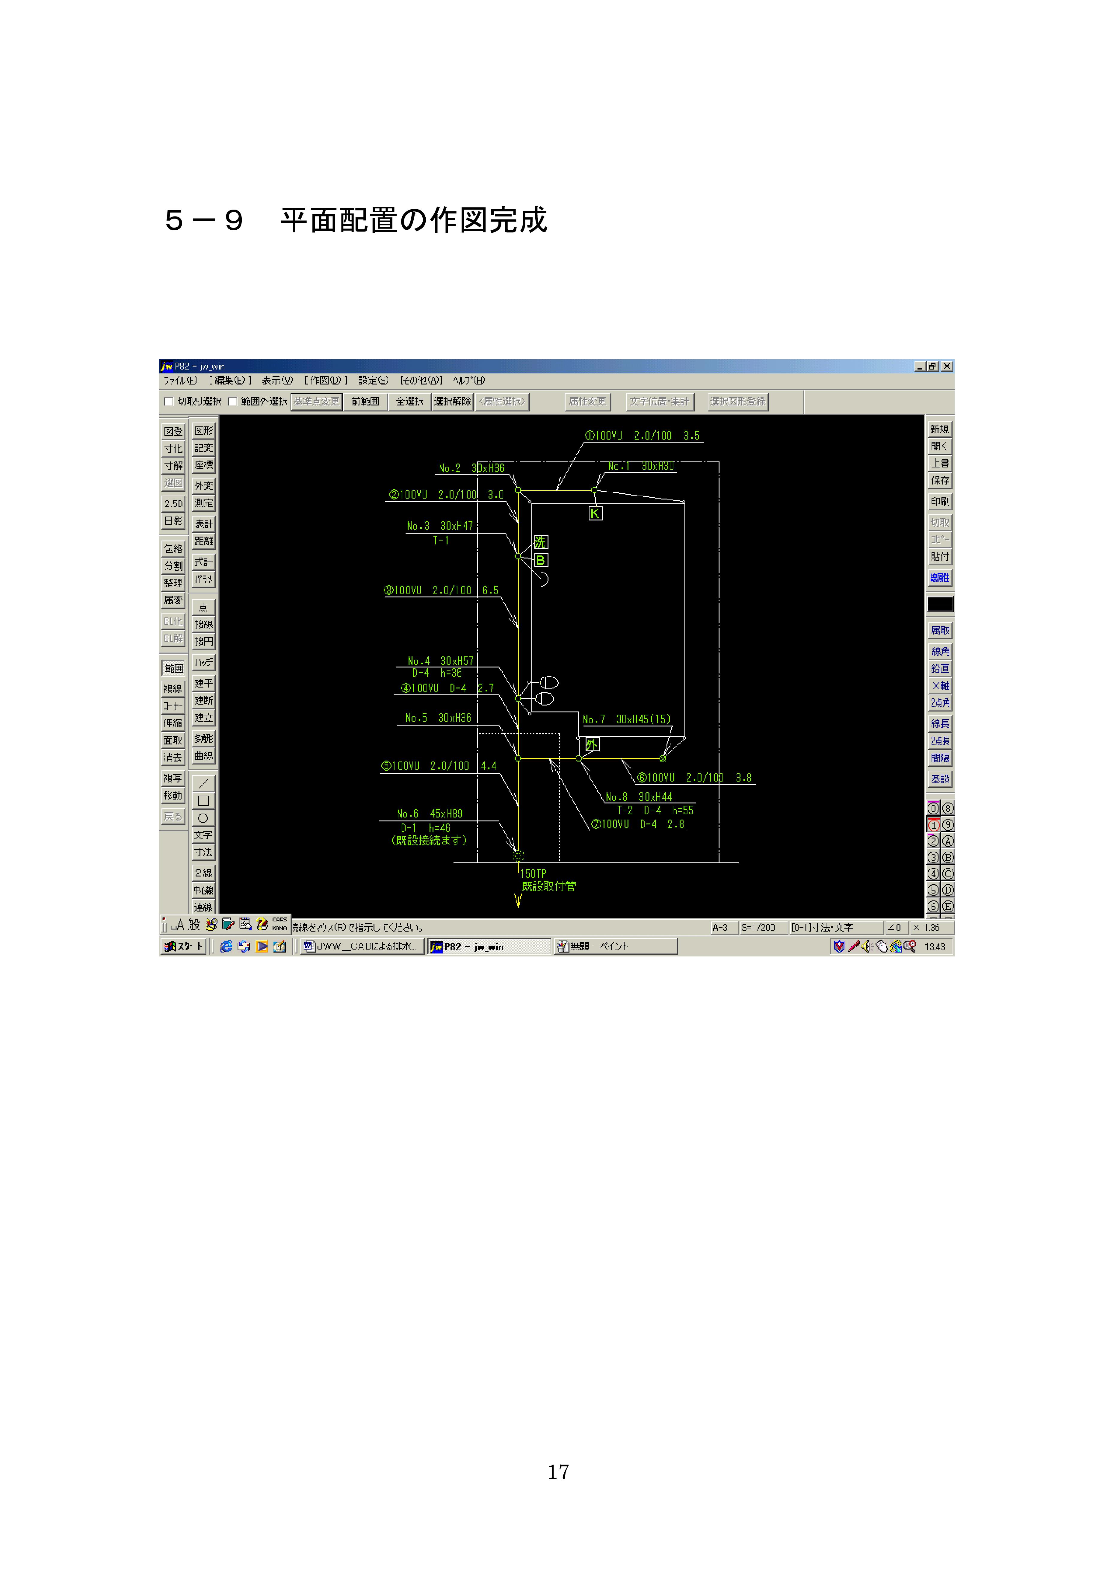Click the 貼付 paste button
Screen dimensions: 1114x1576
click(x=940, y=556)
